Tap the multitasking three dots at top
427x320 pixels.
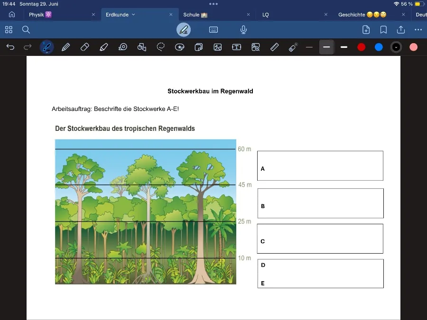pos(213,4)
